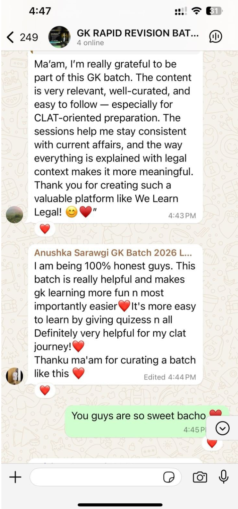Open the GK RAPID REVISION BAT... group info
The width and height of the screenshot is (238, 509).
click(138, 33)
